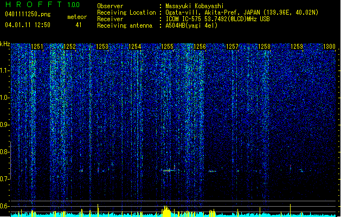Click the date stamp 04.01.11 12:50
This screenshot has height=217, width=341.
[28, 25]
